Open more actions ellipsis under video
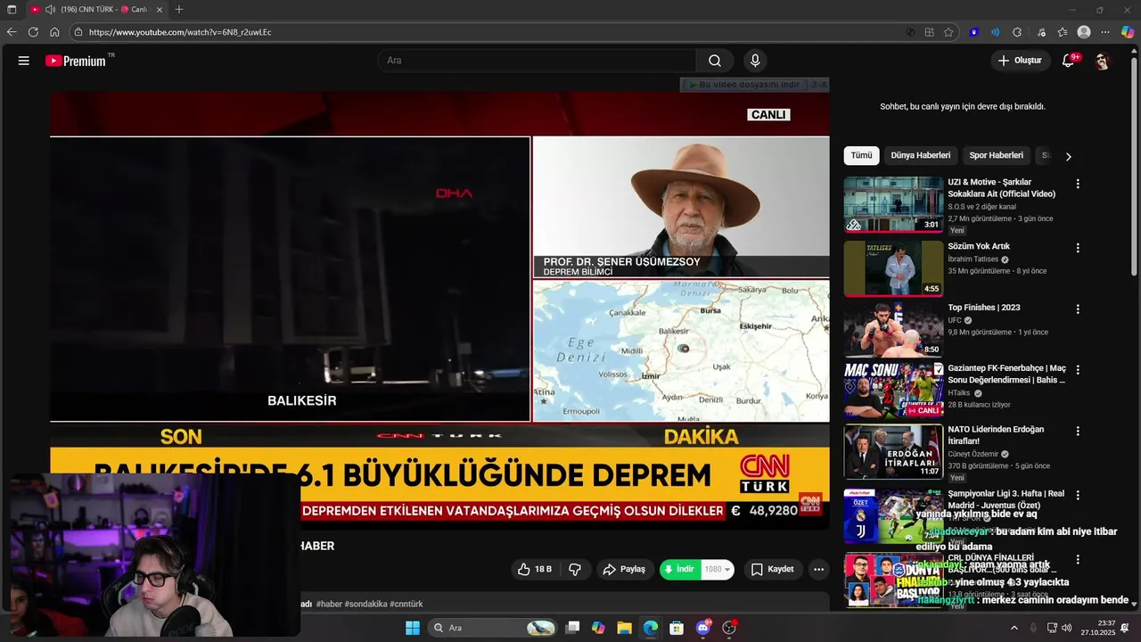This screenshot has width=1141, height=642. 818,569
